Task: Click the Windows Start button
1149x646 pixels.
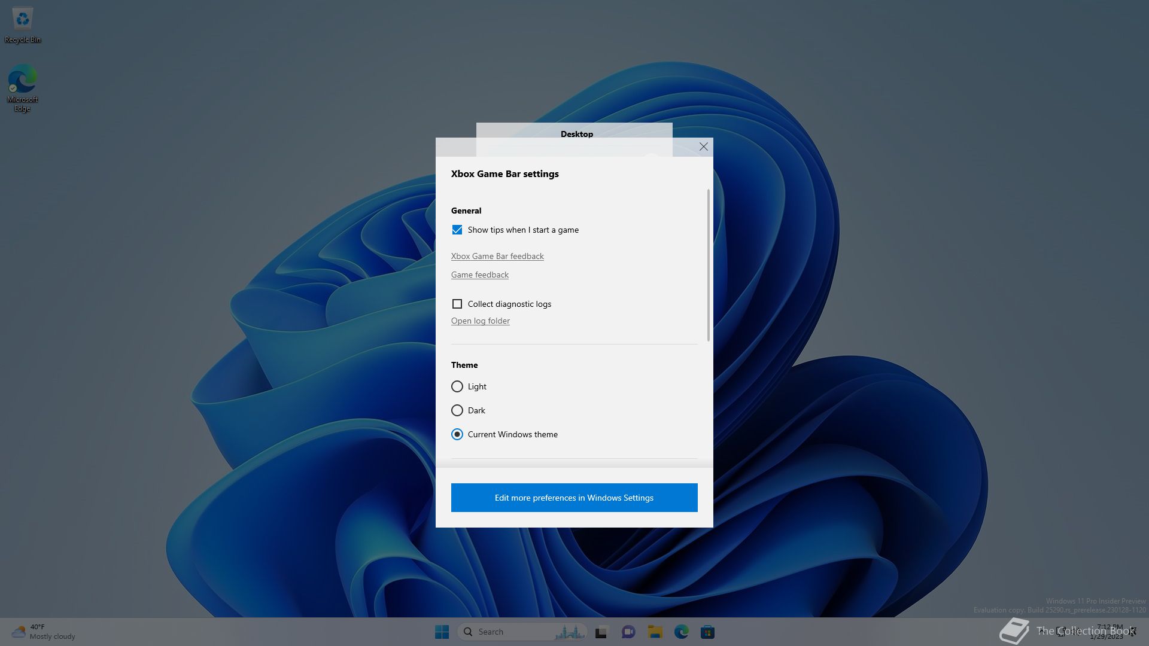Action: click(442, 632)
